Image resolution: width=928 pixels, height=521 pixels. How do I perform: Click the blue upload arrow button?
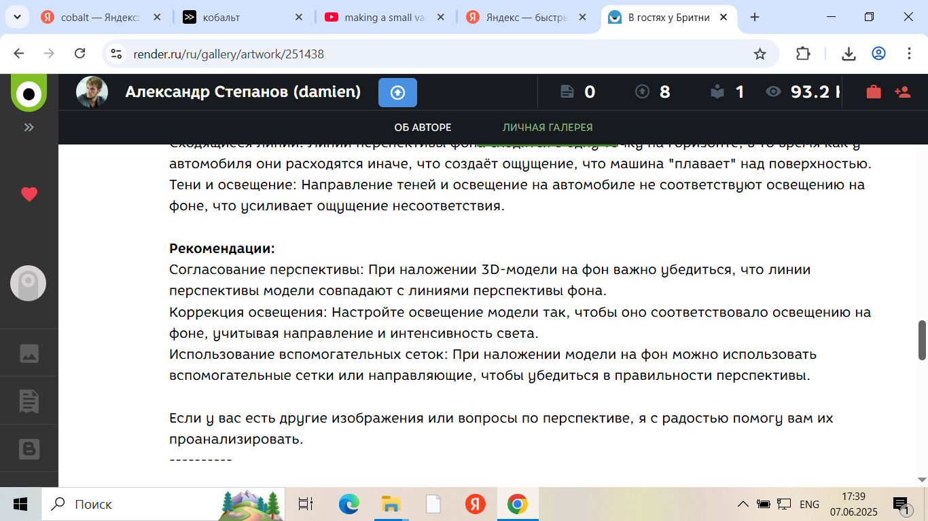pos(397,93)
